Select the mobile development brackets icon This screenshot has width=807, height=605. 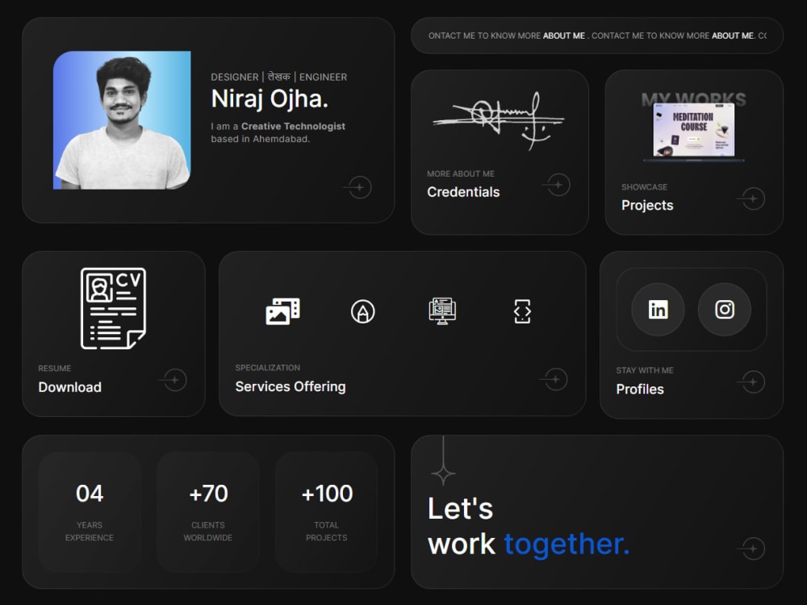(522, 311)
